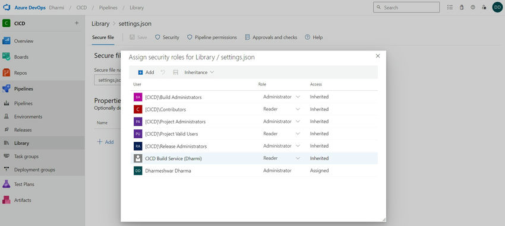Click the marketplace shopping bag icon
This screenshot has height=226, width=505.
(462, 7)
